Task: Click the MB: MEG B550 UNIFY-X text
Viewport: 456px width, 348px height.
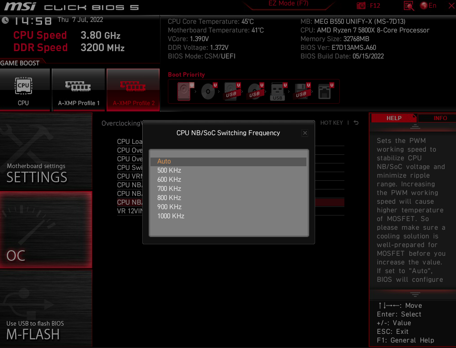Action: pyautogui.click(x=353, y=21)
